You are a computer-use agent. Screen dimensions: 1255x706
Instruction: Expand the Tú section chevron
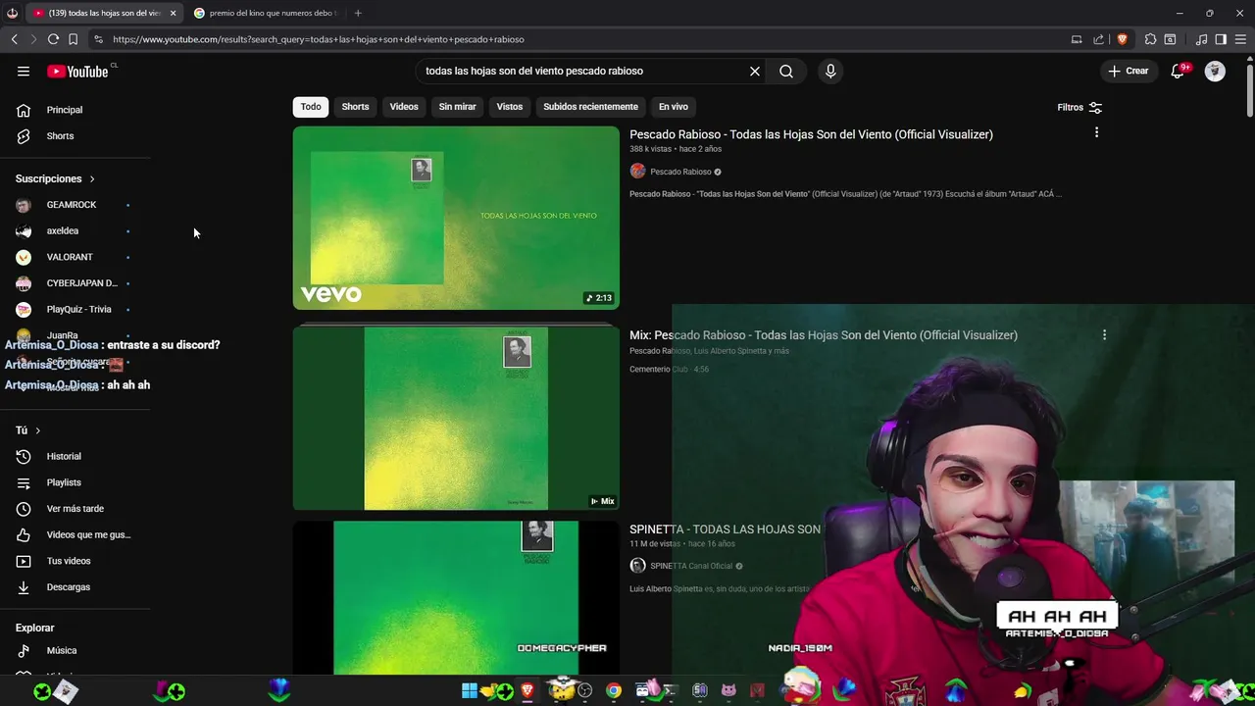(x=37, y=430)
